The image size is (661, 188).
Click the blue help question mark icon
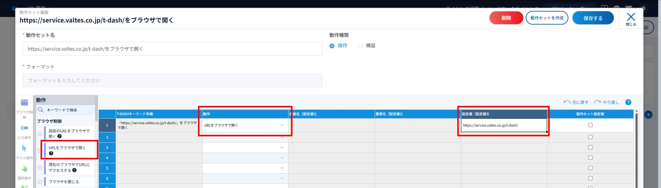tap(628, 102)
